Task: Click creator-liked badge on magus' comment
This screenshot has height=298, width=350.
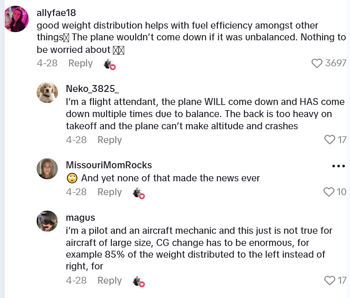Action: tap(138, 282)
